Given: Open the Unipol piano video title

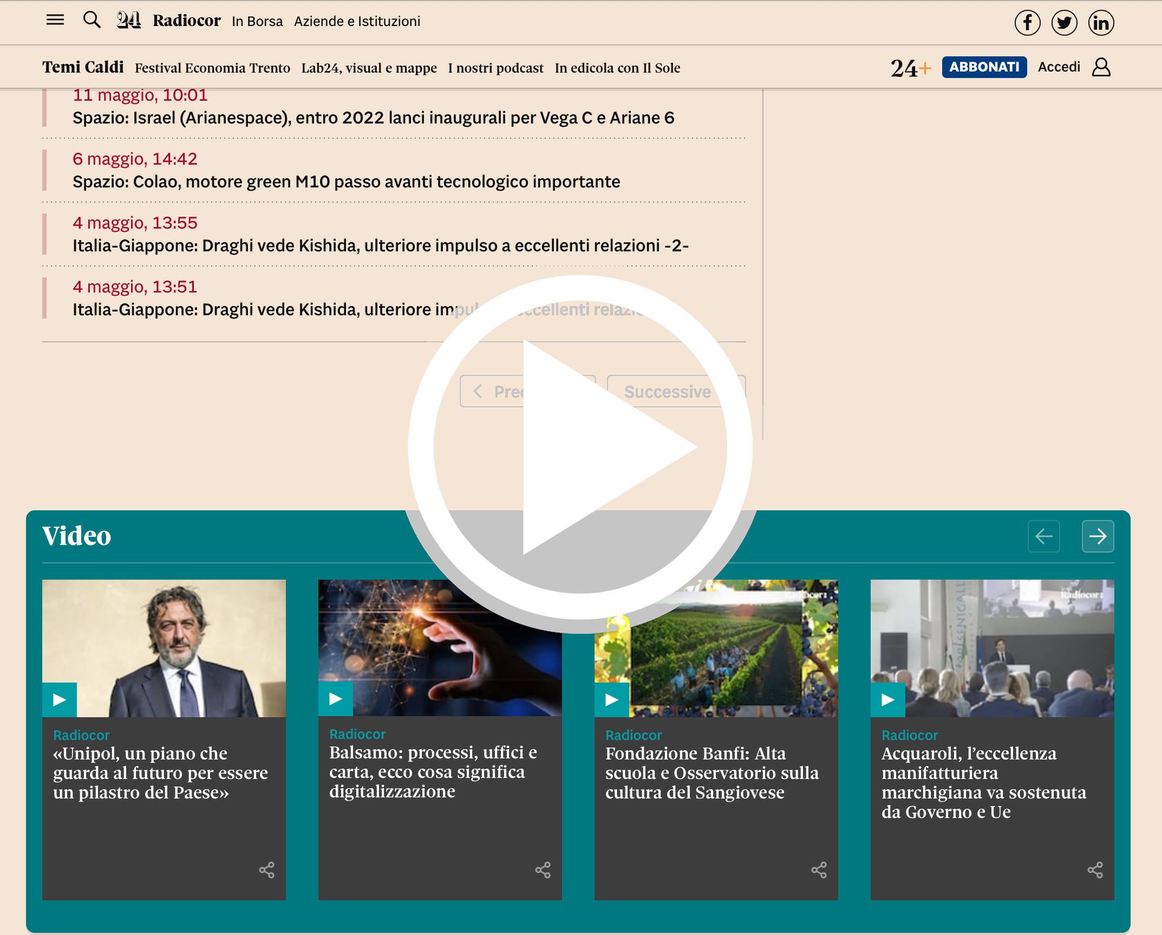Looking at the screenshot, I should point(160,773).
